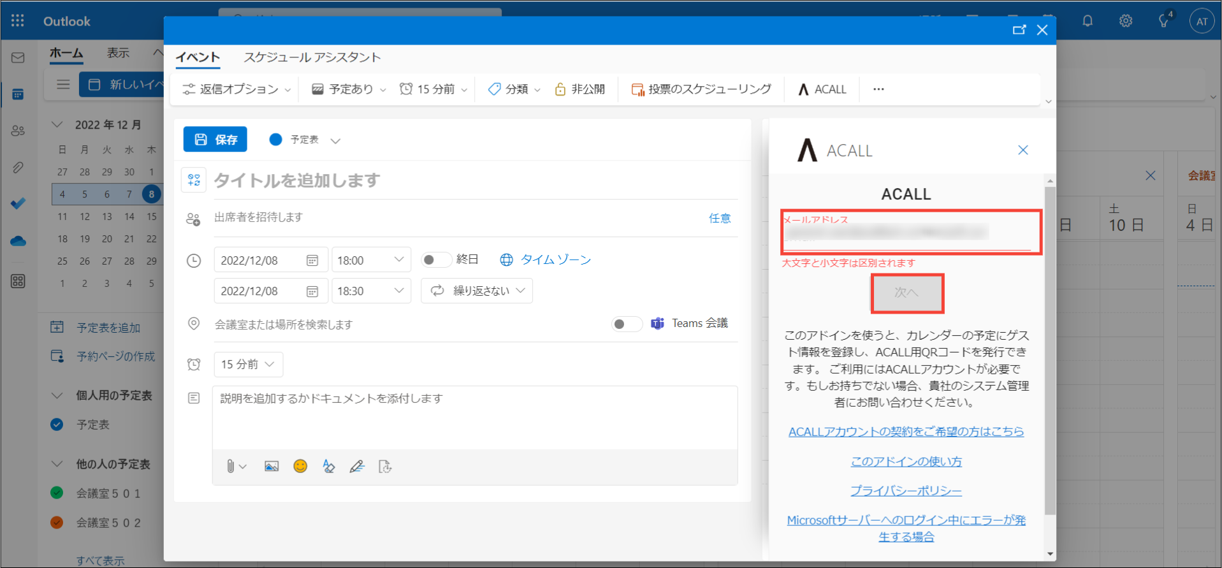The image size is (1222, 568).
Task: Open Outlook settings gear
Action: click(1126, 21)
